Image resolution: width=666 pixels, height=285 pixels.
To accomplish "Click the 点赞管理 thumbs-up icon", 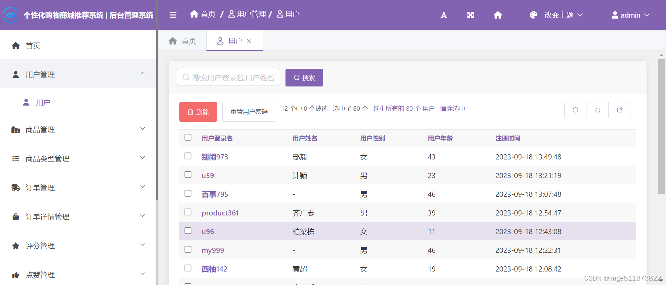I will point(16,275).
